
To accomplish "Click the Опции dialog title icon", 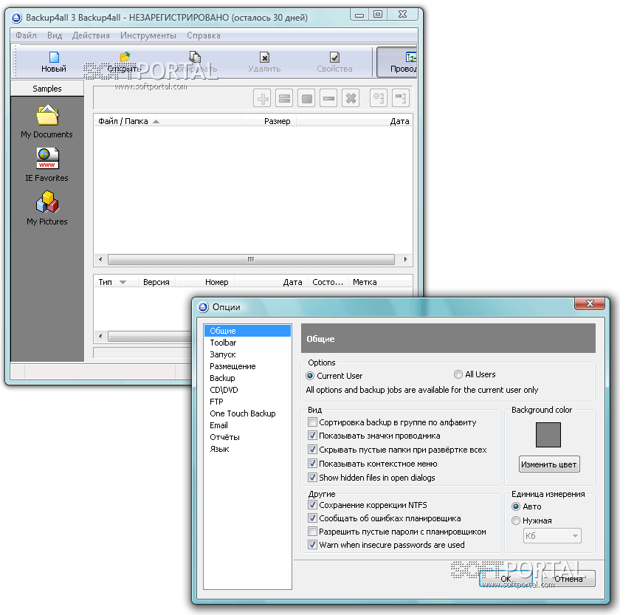I will tap(203, 307).
